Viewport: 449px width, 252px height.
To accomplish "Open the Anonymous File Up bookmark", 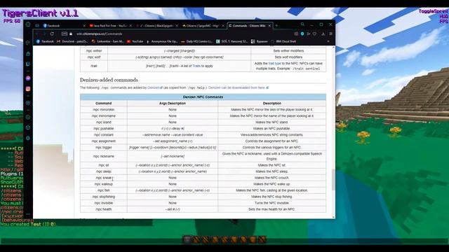I will 162,41.
